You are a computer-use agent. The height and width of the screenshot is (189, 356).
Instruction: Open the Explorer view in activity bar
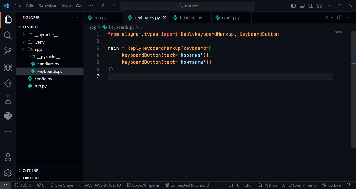tap(8, 20)
